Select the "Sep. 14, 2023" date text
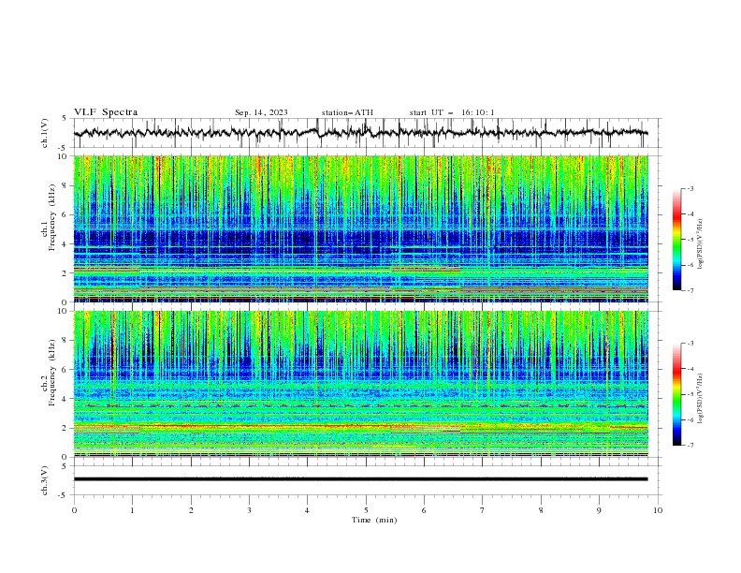This screenshot has width=741, height=573. [x=261, y=112]
